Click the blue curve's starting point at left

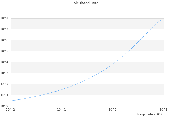pos(11,101)
